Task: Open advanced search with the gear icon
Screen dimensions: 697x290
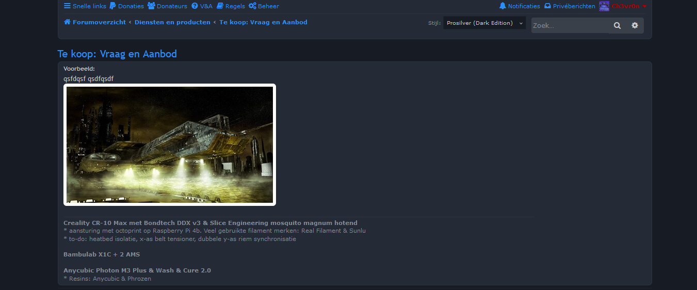Action: click(x=635, y=25)
